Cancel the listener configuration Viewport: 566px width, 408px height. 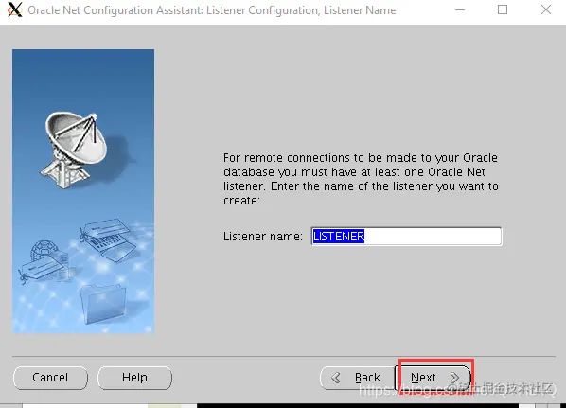pos(50,378)
